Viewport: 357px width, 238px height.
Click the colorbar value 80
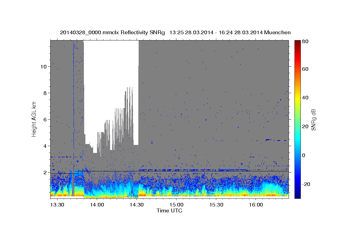point(305,42)
